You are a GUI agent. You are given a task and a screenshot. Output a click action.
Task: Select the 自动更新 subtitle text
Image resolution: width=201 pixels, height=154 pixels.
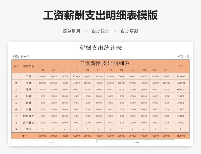(x=130, y=31)
